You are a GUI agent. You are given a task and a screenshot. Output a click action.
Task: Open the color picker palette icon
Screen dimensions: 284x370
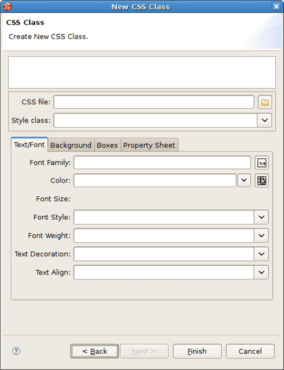click(262, 181)
